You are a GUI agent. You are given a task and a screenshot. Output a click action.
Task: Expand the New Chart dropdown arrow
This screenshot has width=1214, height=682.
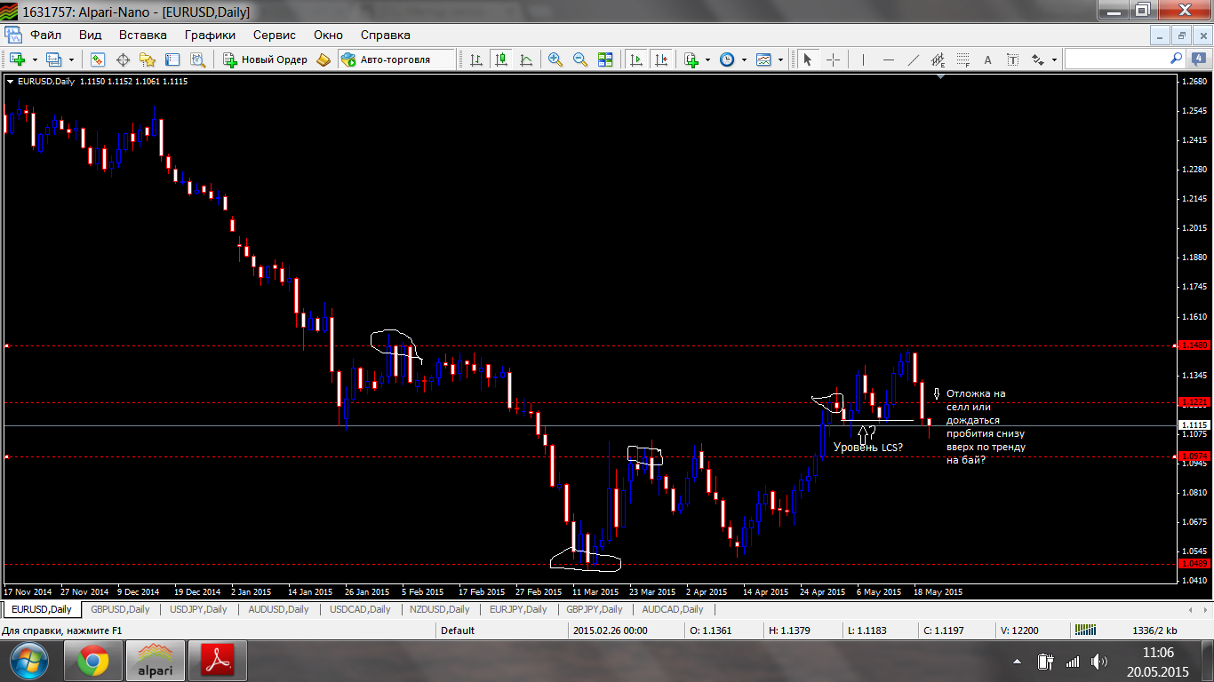coord(35,59)
